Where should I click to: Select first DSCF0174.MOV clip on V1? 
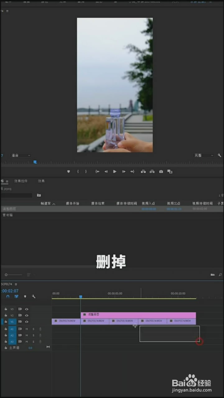point(66,321)
